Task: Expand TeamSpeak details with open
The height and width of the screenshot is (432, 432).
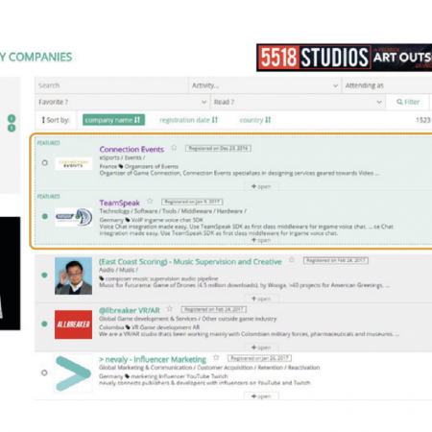Action: (261, 240)
